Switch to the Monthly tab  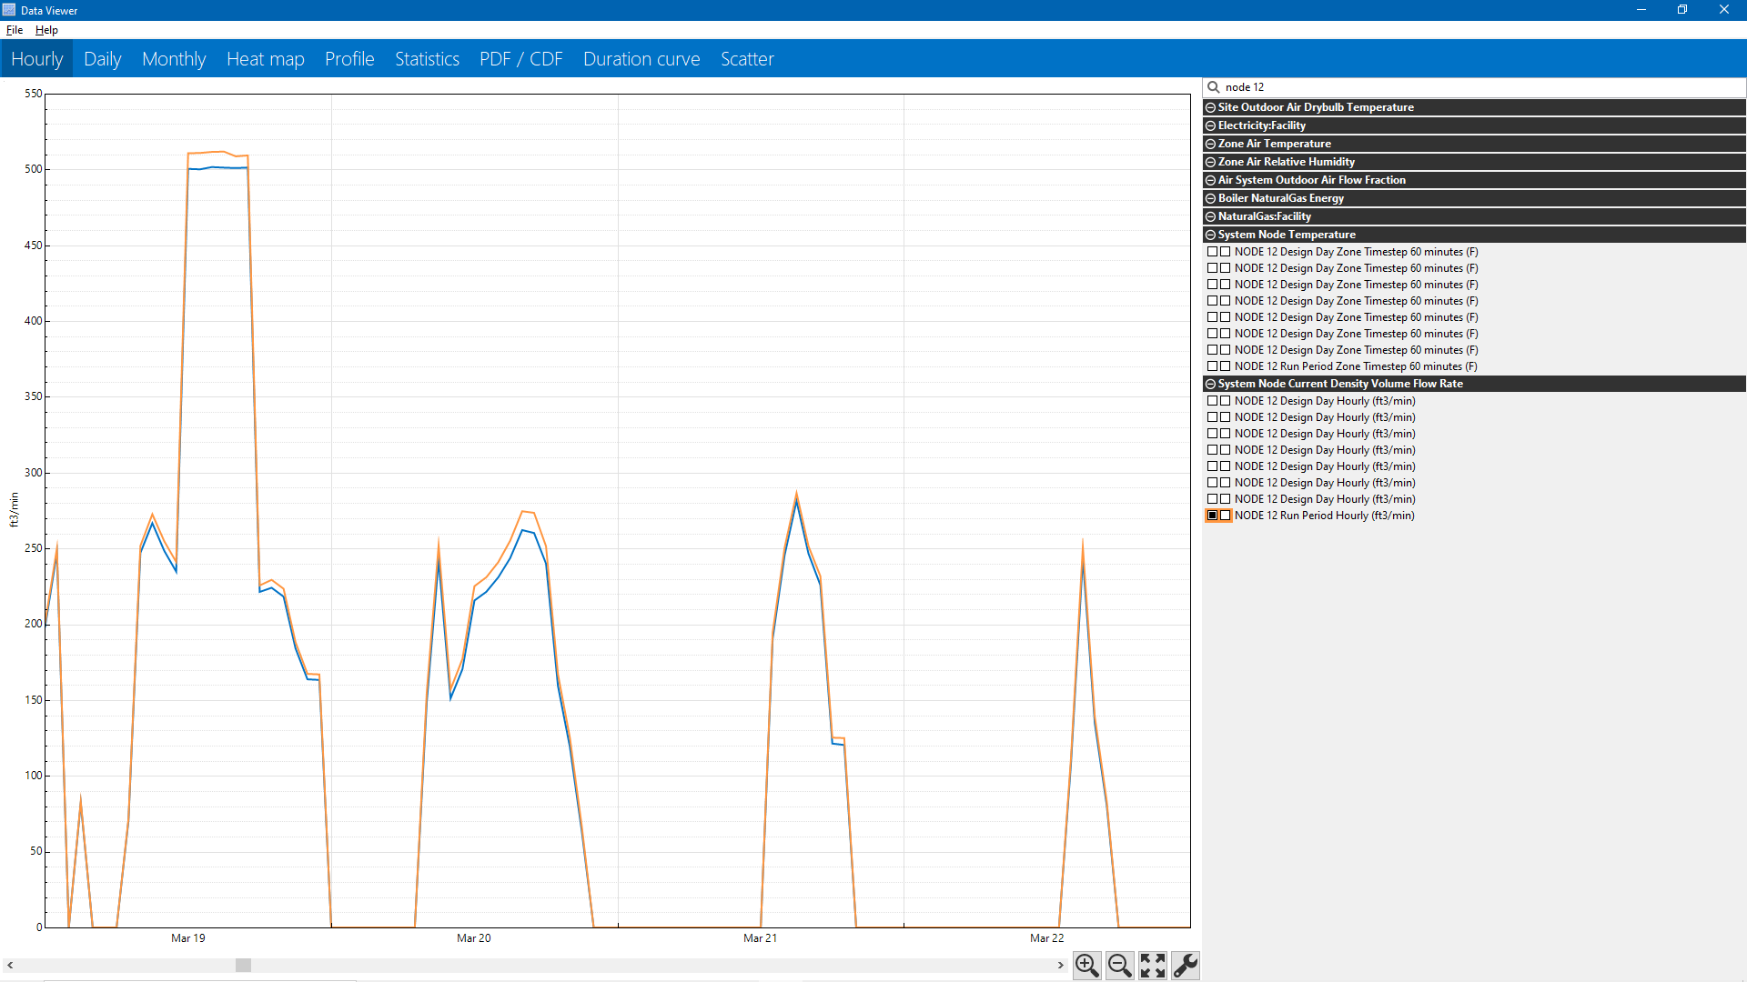[174, 59]
